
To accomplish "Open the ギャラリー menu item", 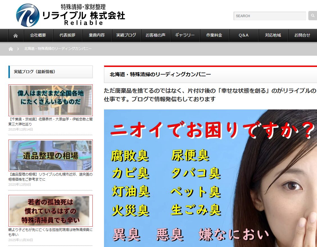I will tap(185, 35).
